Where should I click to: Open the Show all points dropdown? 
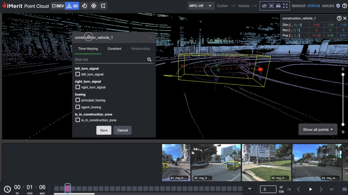(318, 129)
